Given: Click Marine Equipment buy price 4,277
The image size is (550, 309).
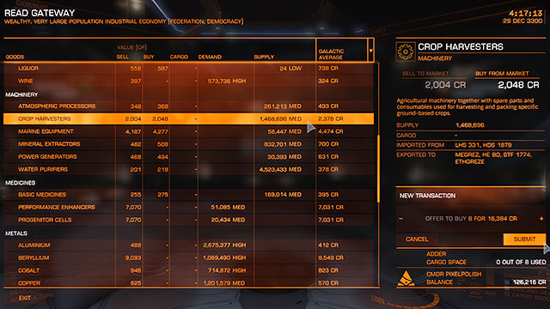Looking at the screenshot, I should point(160,131).
